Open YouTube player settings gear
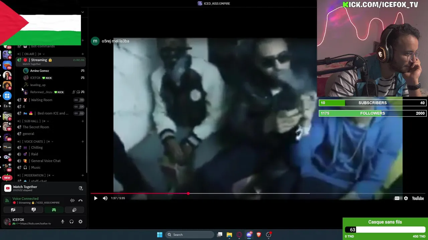The image size is (428, 240). pyautogui.click(x=406, y=198)
